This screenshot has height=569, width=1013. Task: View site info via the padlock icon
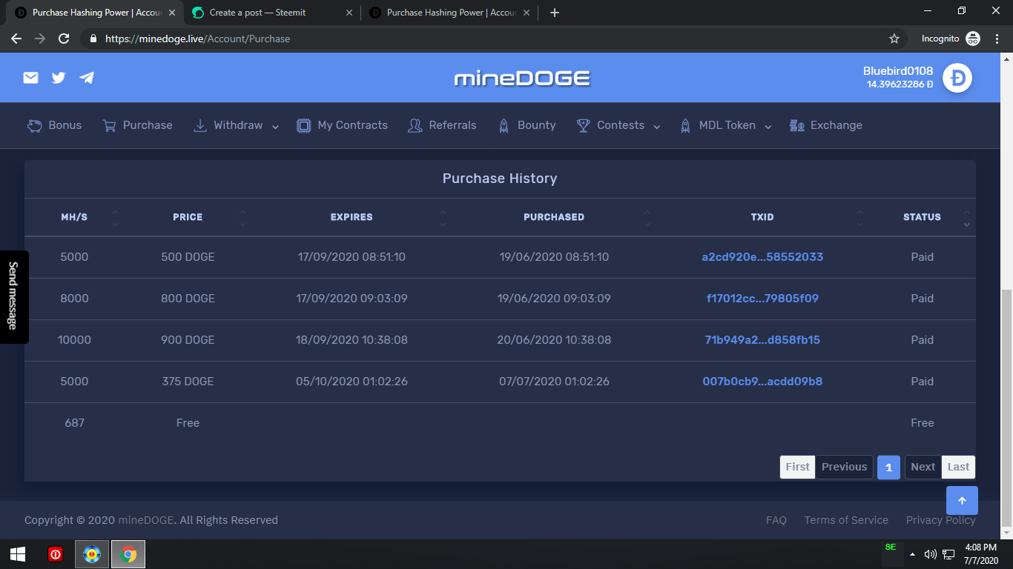(93, 39)
